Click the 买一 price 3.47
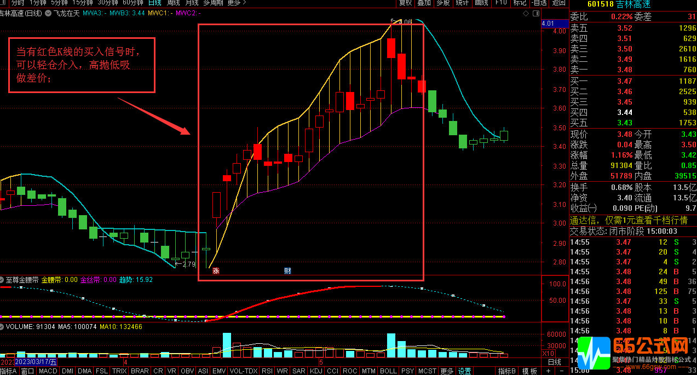Screen dimensions: 697x375 625,81
